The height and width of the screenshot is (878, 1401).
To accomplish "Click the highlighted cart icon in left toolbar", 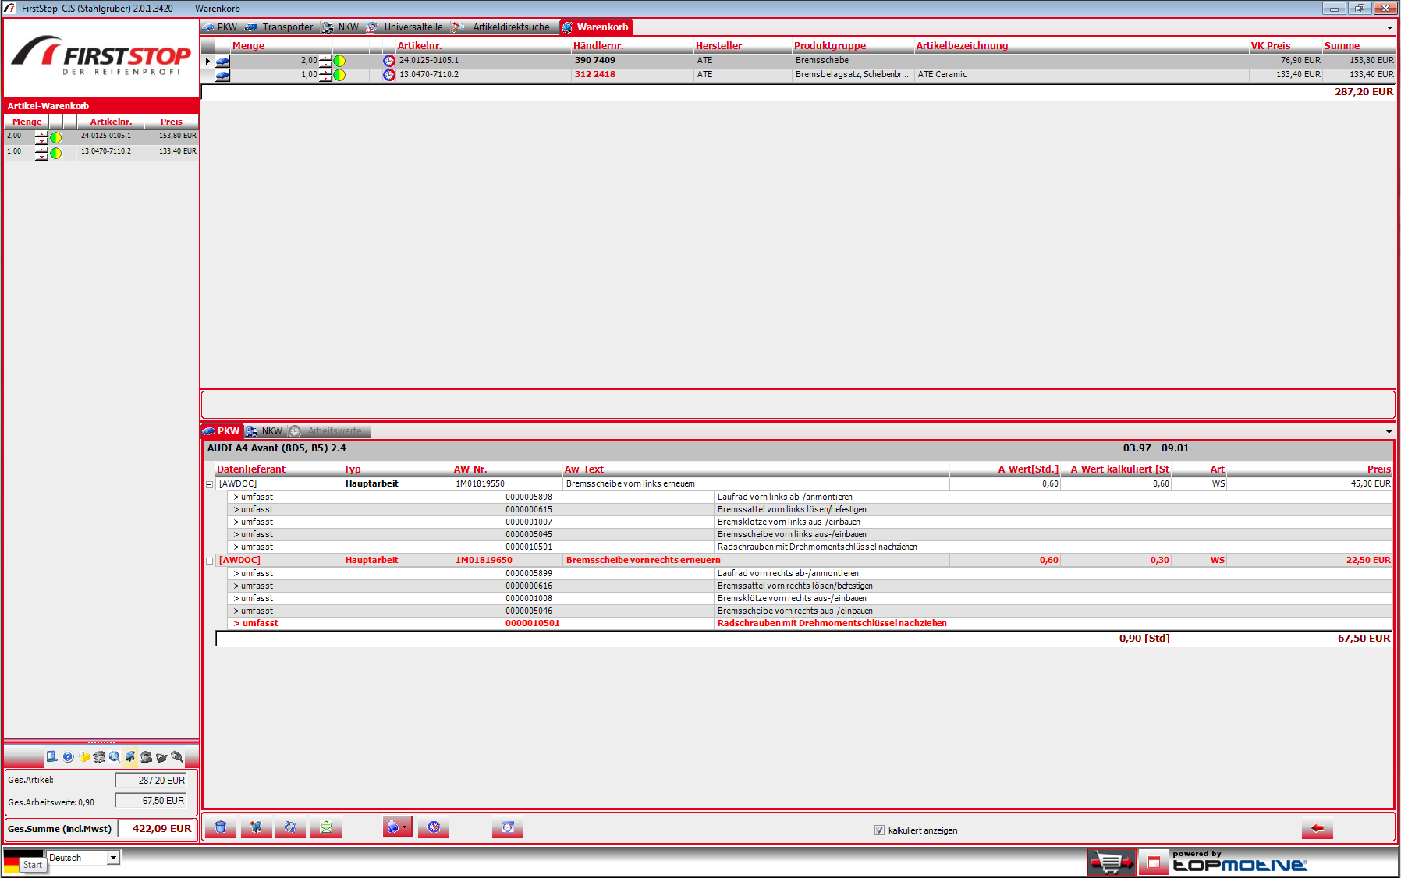I will coord(130,756).
